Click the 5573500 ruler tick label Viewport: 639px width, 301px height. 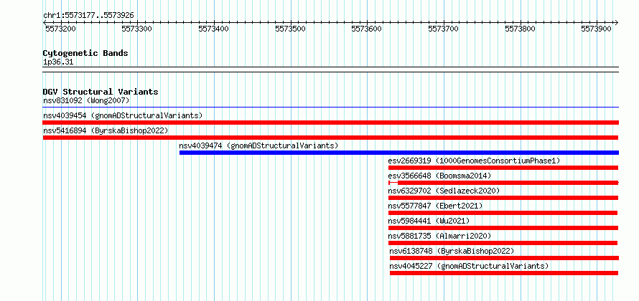click(x=290, y=29)
